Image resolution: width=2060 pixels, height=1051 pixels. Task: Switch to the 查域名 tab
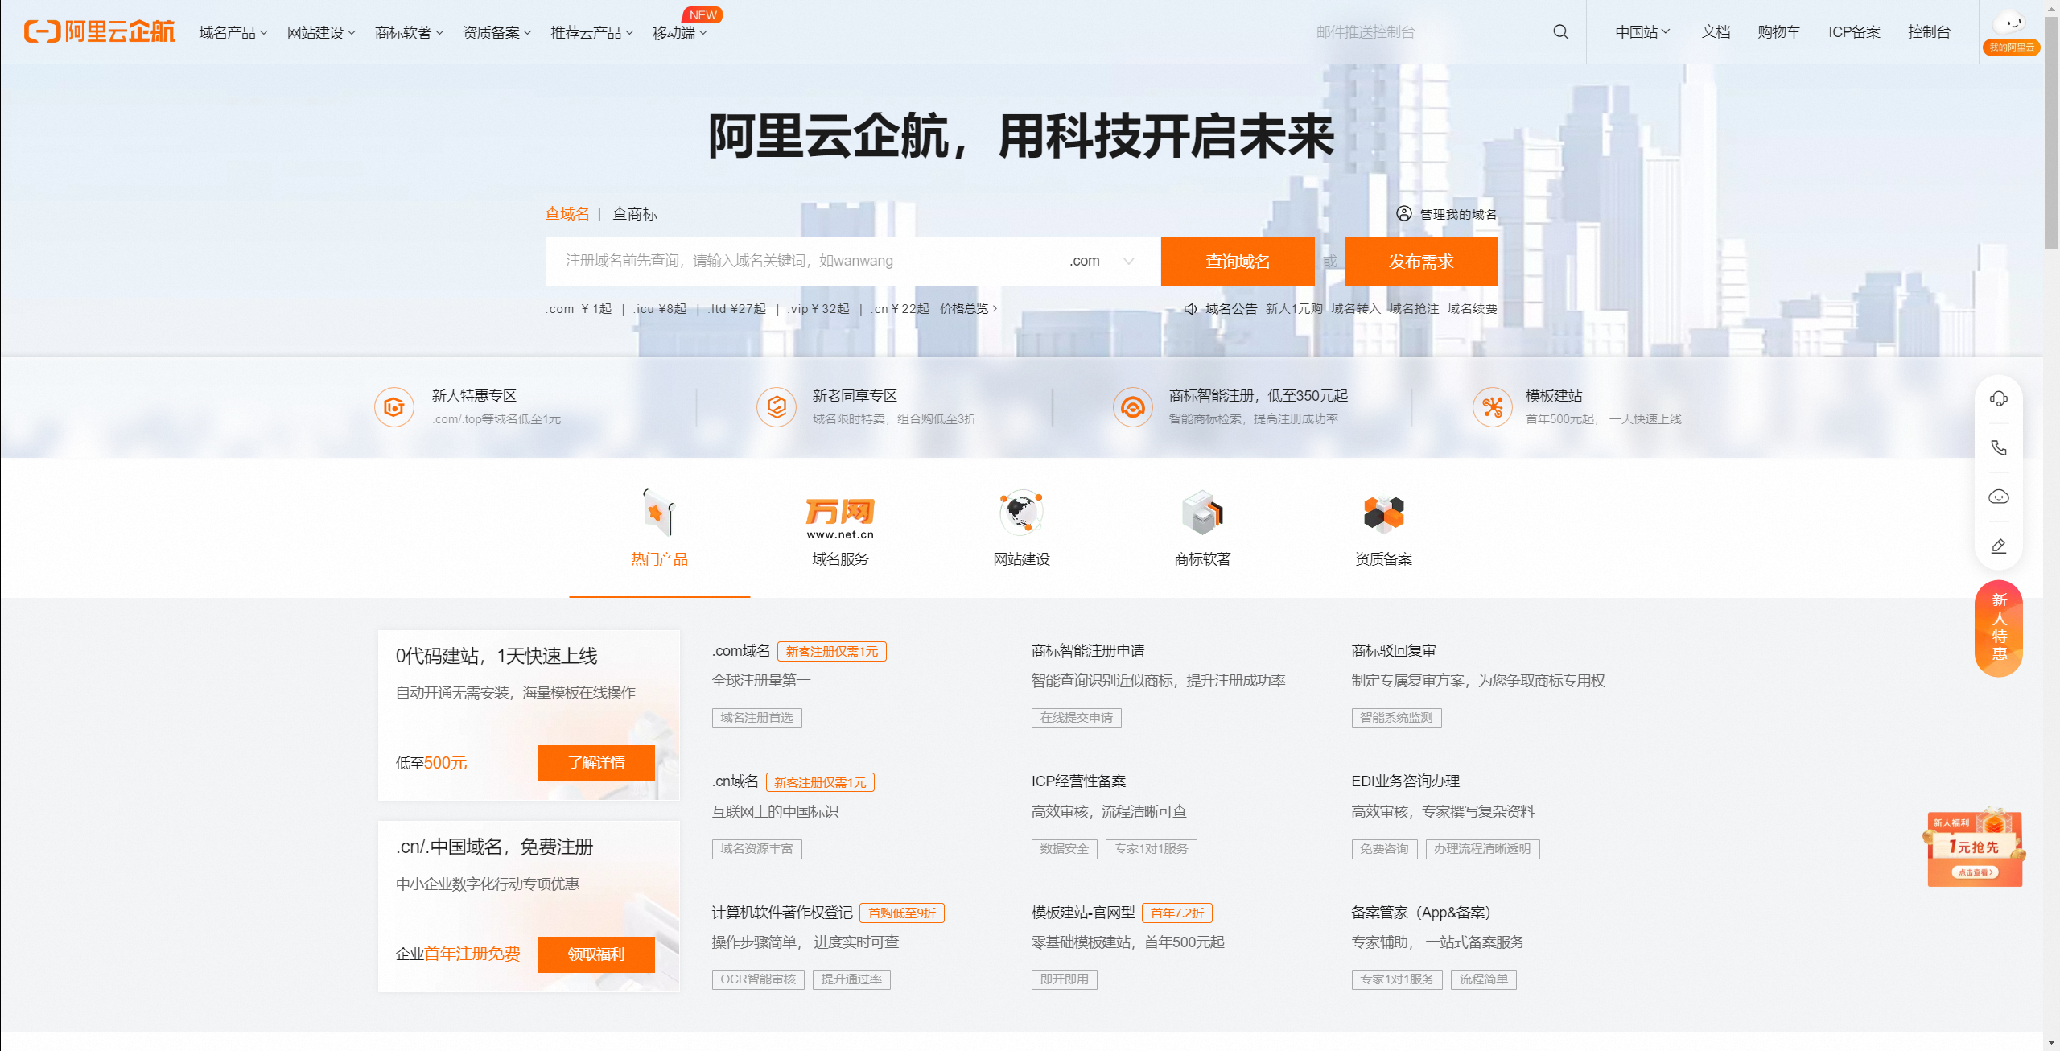coord(566,213)
